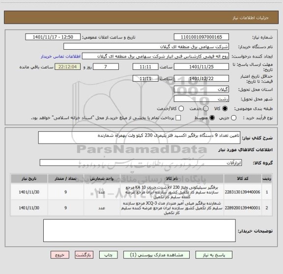283x274 pixels.
Task: Click the date 1401/11/30 in row 1
Action: 29,192
